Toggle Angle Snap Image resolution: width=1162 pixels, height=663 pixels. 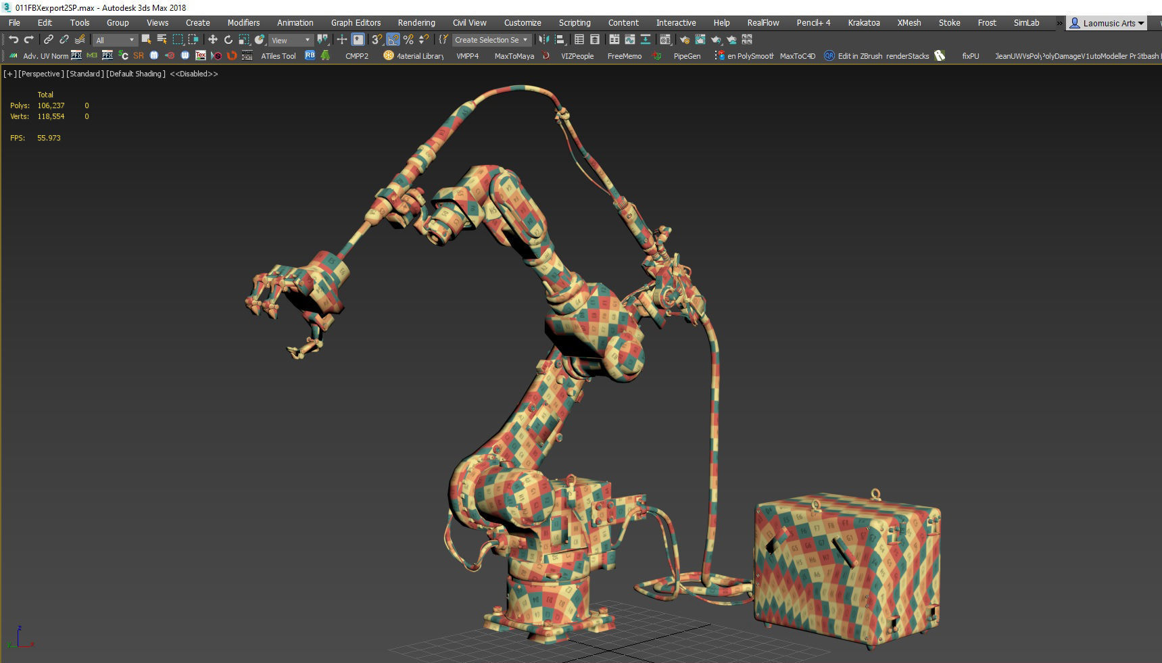393,40
